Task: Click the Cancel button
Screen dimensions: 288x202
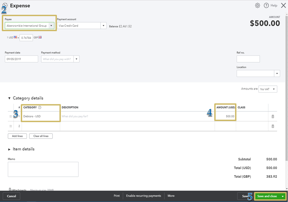Action: point(11,196)
